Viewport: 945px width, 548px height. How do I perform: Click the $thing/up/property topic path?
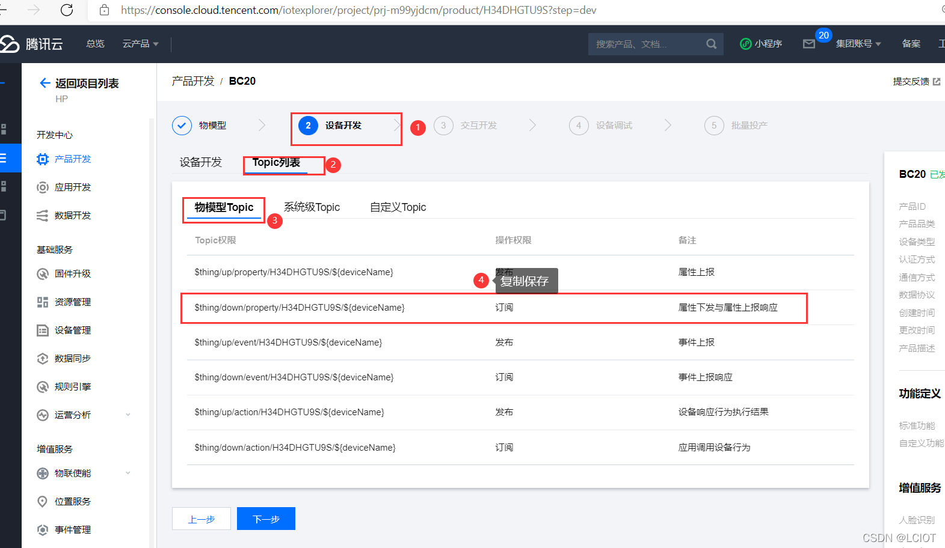(x=294, y=272)
